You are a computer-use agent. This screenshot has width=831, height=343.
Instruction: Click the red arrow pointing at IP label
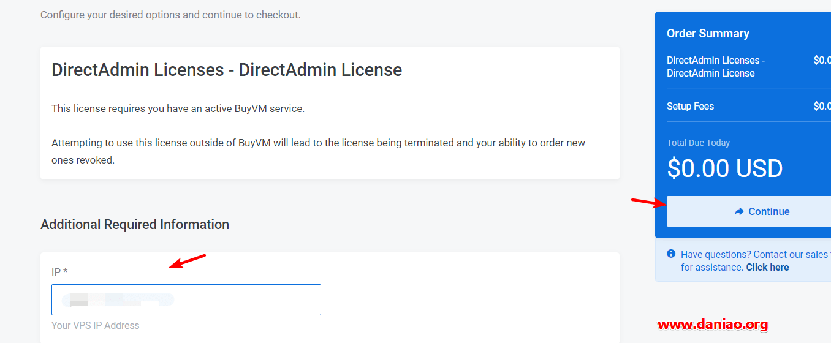point(188,261)
